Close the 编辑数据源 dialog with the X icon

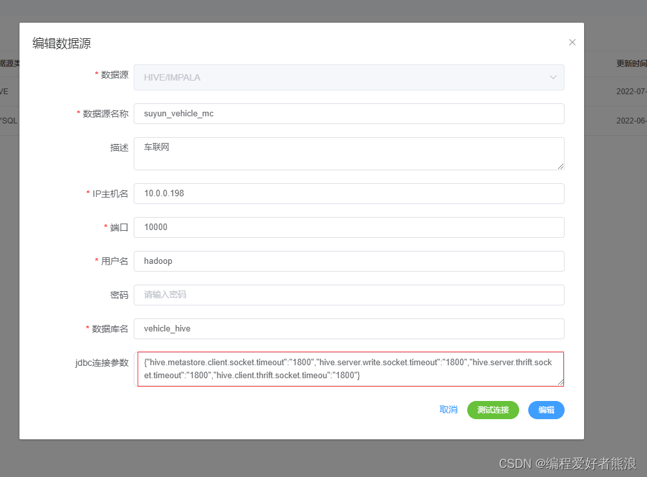tap(572, 42)
